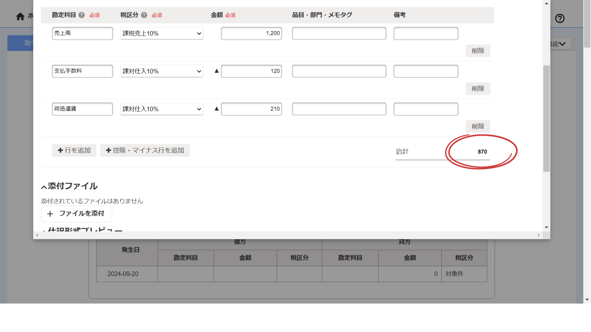
Task: Click the modal vertical scrollbar thumb
Action: click(546, 119)
